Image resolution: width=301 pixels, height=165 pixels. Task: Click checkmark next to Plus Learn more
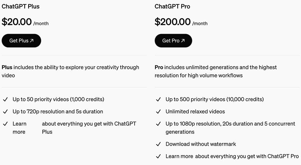click(x=5, y=124)
